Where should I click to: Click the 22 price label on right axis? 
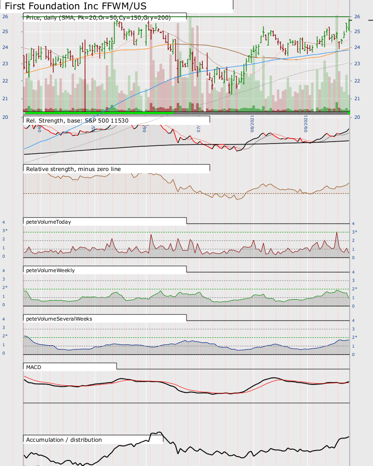pos(357,81)
